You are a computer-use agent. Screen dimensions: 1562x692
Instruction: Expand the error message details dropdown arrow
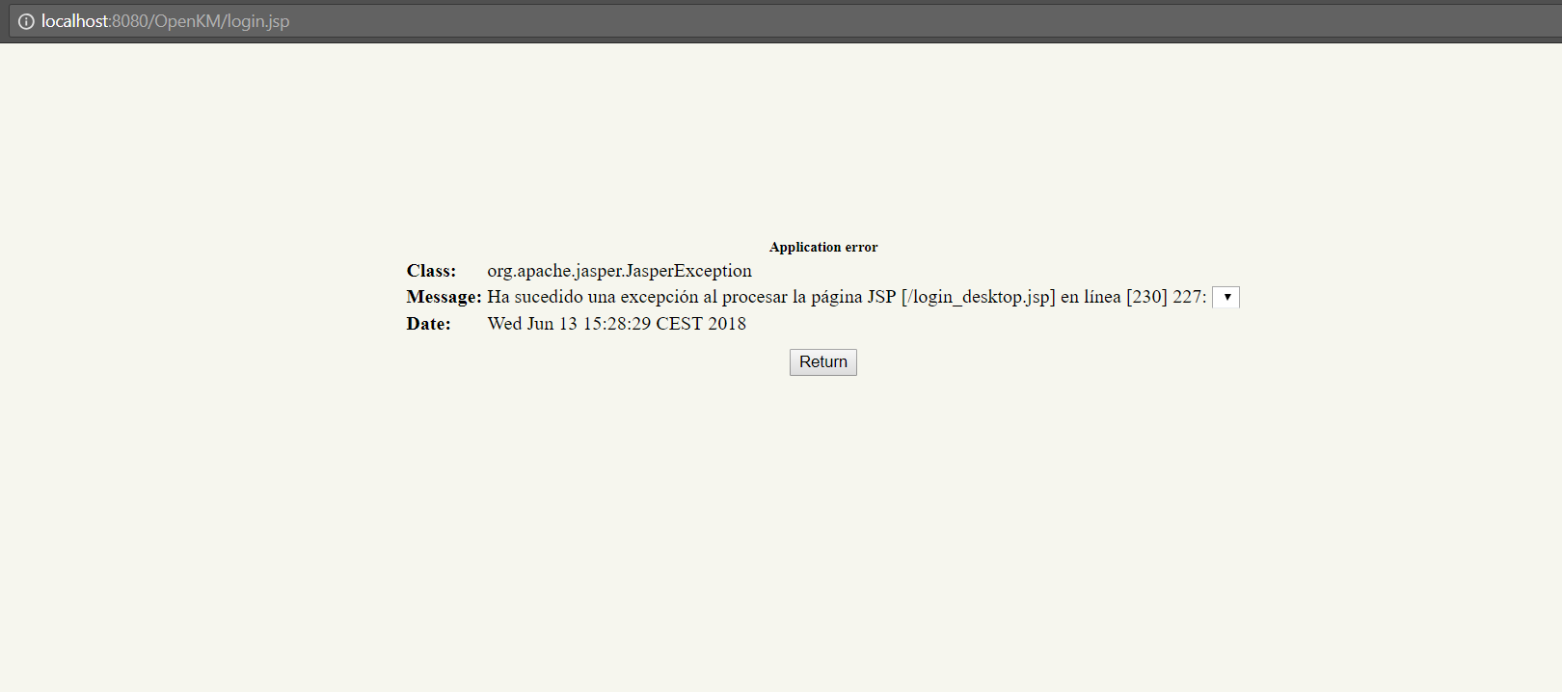1225,297
